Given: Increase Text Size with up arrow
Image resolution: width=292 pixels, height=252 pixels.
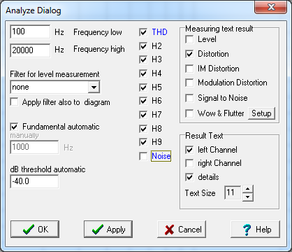Looking at the screenshot, I should tap(248, 189).
